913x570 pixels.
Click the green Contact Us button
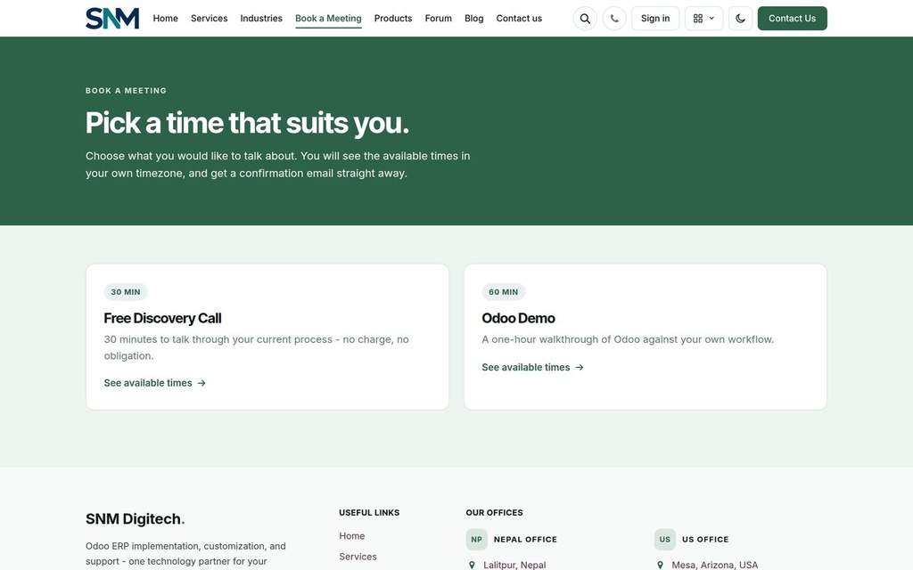coord(792,19)
